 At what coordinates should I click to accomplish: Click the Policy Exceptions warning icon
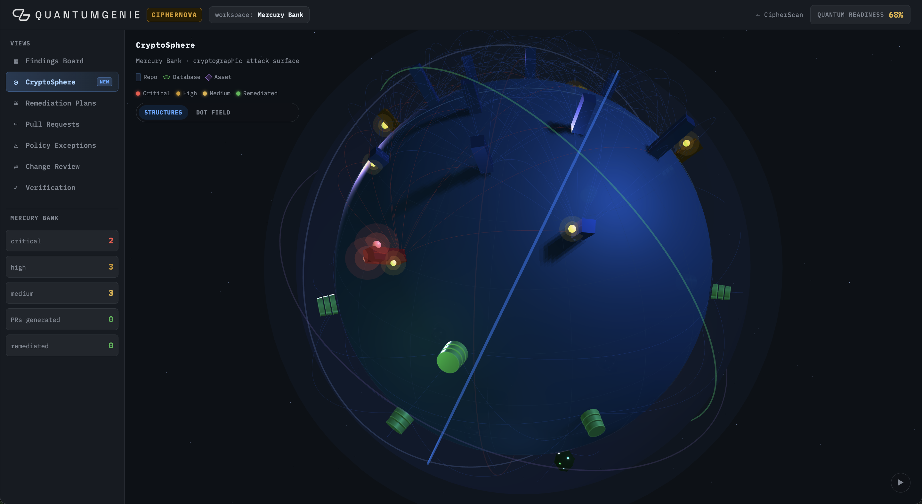pos(16,146)
